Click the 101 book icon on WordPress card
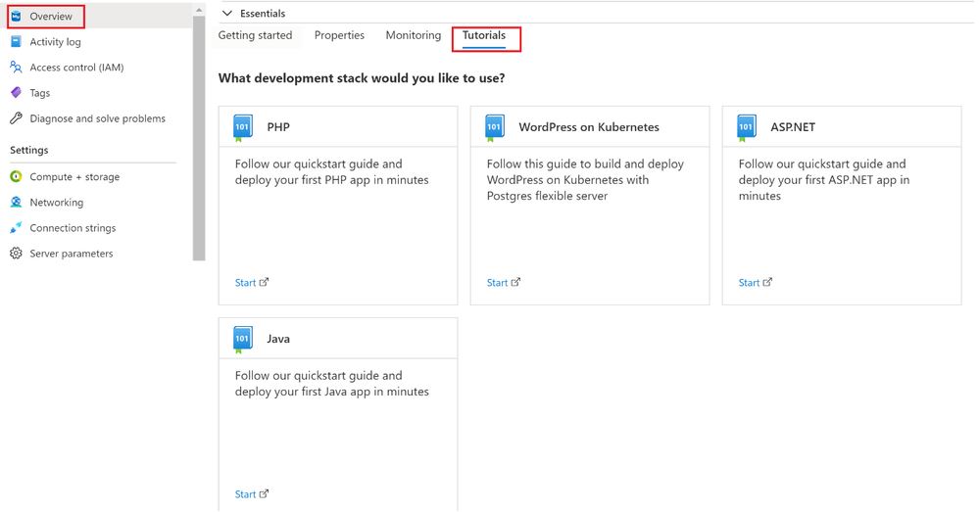Image resolution: width=979 pixels, height=512 pixels. [x=495, y=128]
